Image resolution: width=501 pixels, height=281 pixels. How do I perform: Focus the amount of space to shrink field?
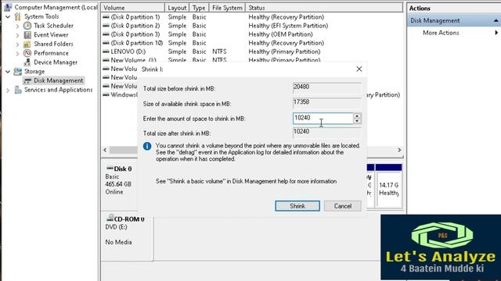(323, 118)
